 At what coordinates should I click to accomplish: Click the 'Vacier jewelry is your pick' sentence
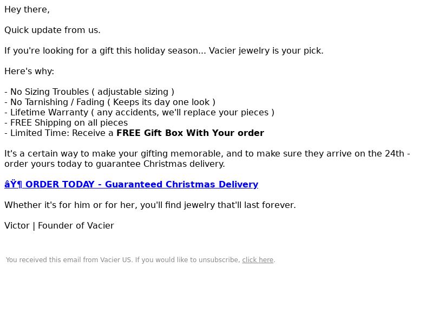(266, 50)
